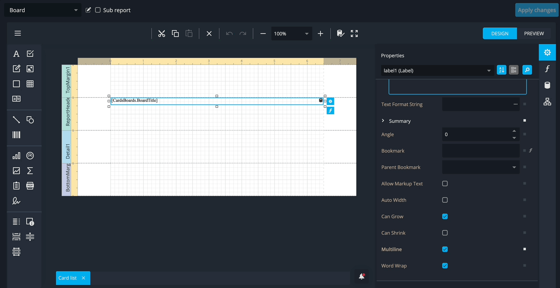Cut the selected control
The image size is (560, 288).
162,34
